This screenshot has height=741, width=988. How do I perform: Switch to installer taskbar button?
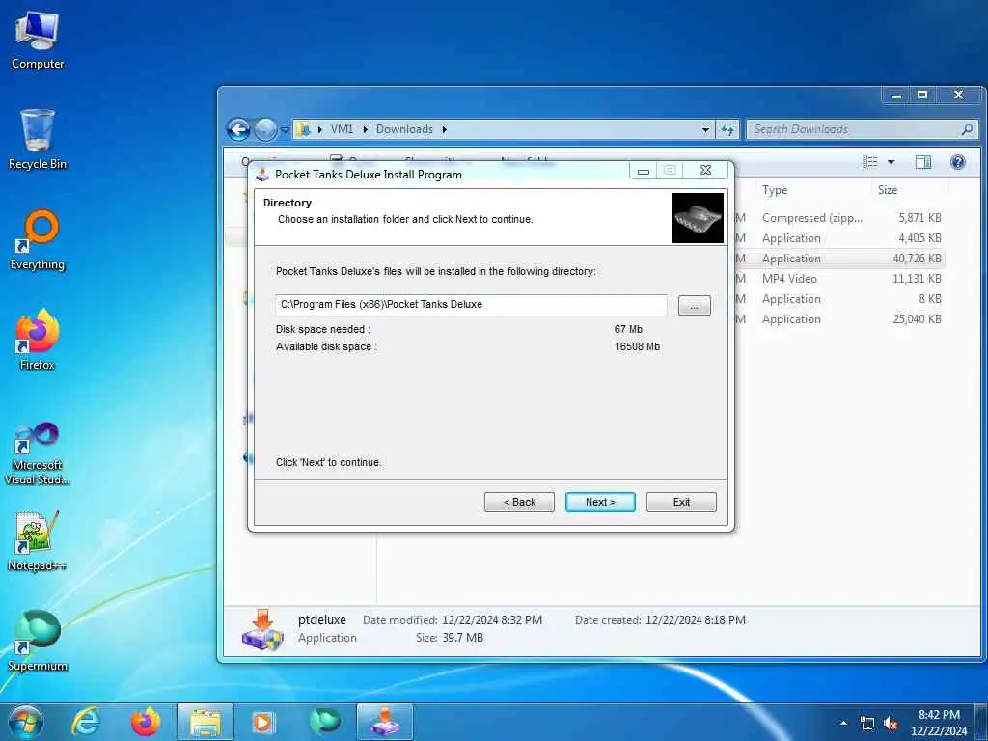[385, 722]
